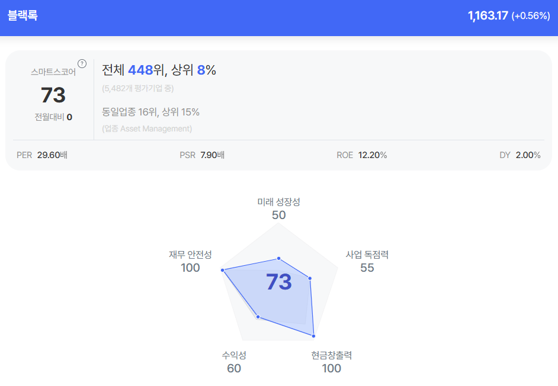Click the +0.56% price change
558x386 pixels.
[x=531, y=16]
